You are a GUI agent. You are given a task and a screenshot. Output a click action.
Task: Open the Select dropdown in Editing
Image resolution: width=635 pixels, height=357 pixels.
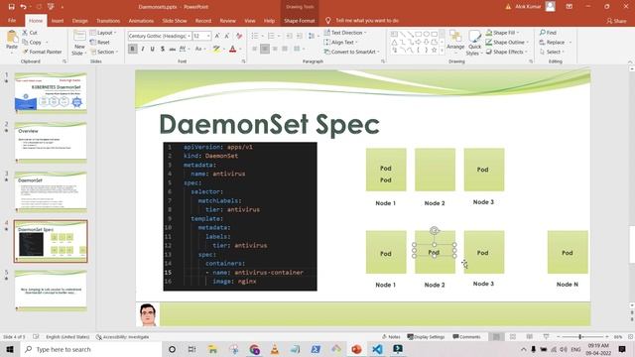tap(552, 52)
